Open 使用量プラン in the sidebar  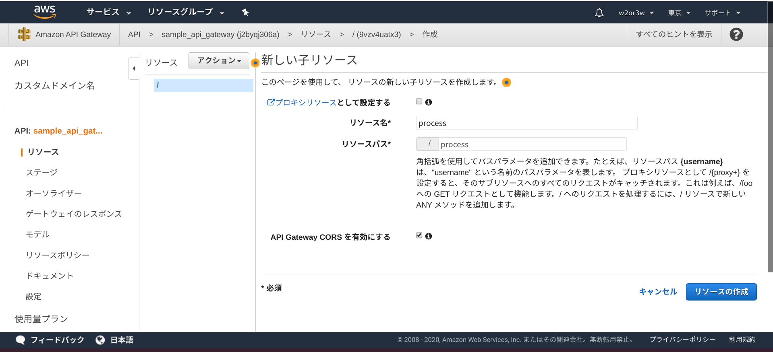tap(41, 319)
